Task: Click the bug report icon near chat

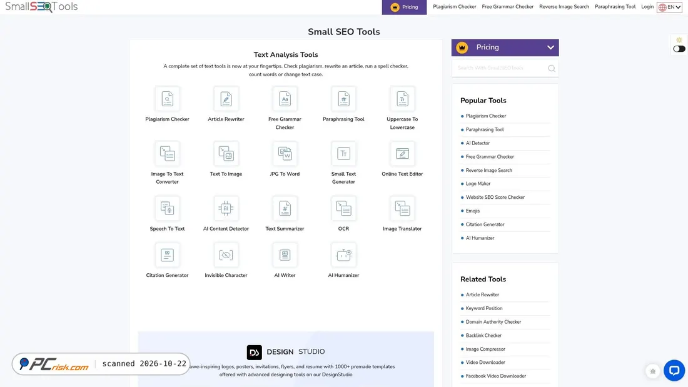Action: click(x=653, y=371)
